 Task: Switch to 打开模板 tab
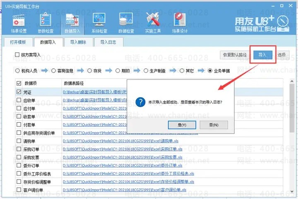point(18,42)
